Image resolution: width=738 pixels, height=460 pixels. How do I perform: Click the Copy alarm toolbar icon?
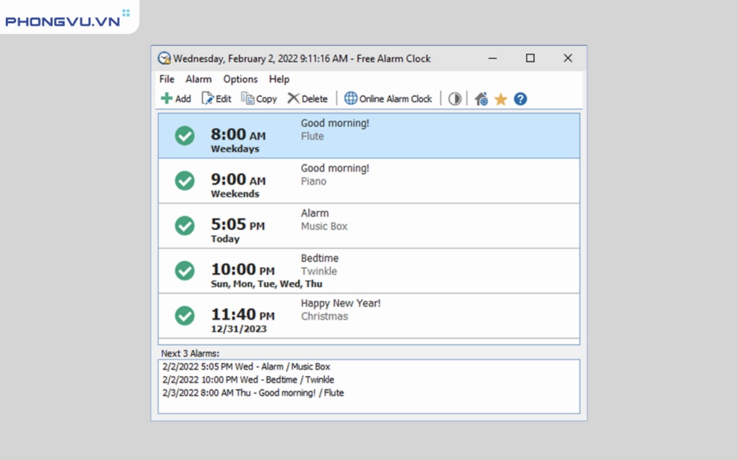tap(259, 98)
